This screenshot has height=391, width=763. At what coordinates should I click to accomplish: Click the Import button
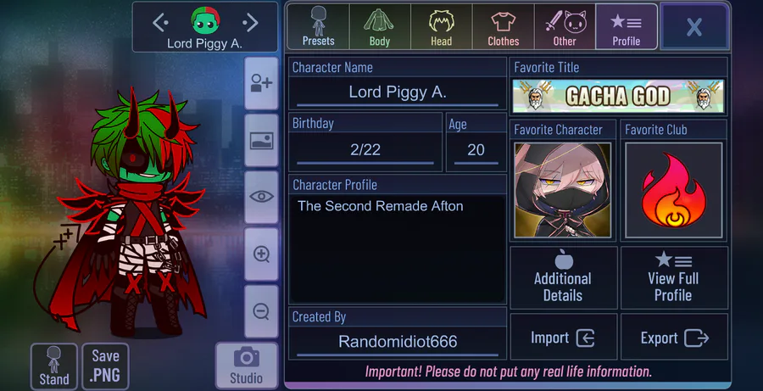pyautogui.click(x=564, y=338)
